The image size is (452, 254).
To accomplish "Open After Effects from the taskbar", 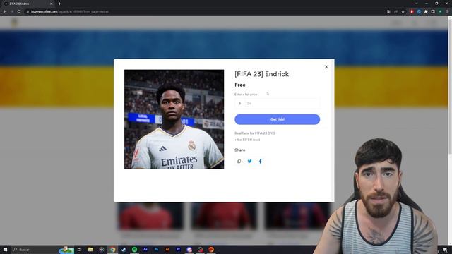I will point(145,249).
